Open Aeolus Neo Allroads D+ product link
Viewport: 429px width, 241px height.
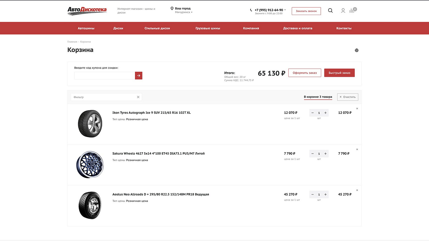click(x=161, y=194)
